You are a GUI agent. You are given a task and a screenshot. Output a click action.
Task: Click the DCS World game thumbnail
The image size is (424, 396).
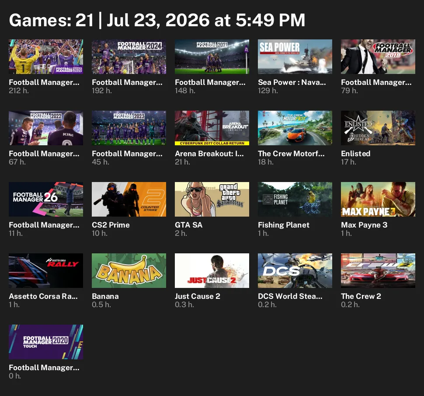pyautogui.click(x=295, y=270)
